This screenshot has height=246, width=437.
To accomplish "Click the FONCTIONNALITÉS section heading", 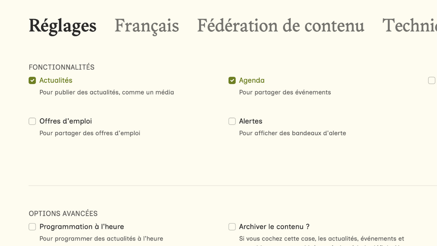I will (61, 67).
